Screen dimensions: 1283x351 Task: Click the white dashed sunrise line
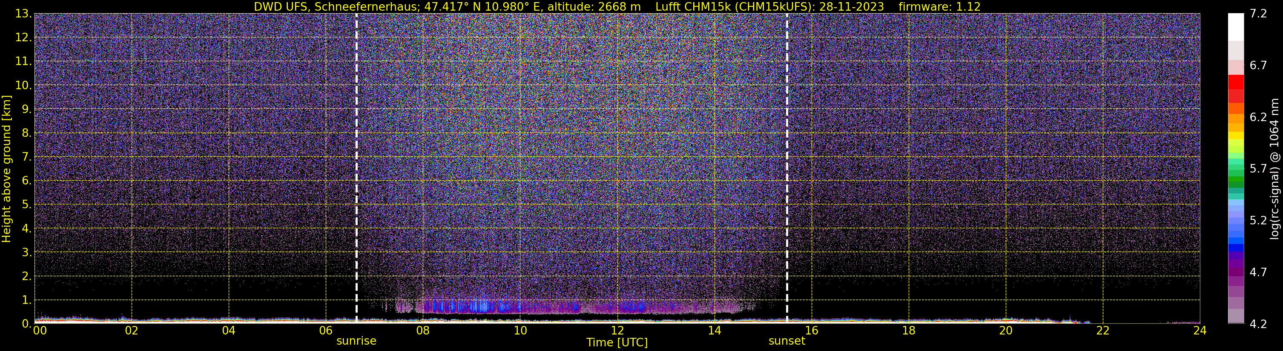(356, 169)
